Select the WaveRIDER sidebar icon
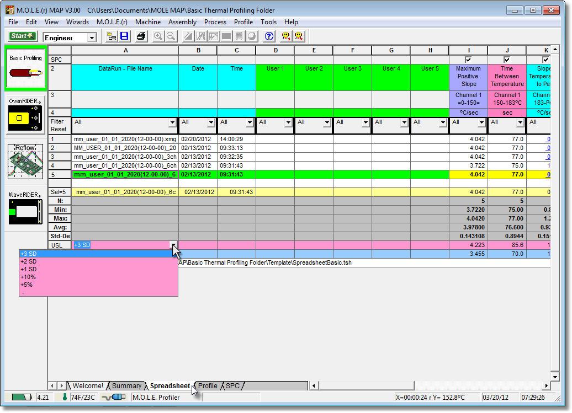The width and height of the screenshot is (572, 413). [x=25, y=208]
